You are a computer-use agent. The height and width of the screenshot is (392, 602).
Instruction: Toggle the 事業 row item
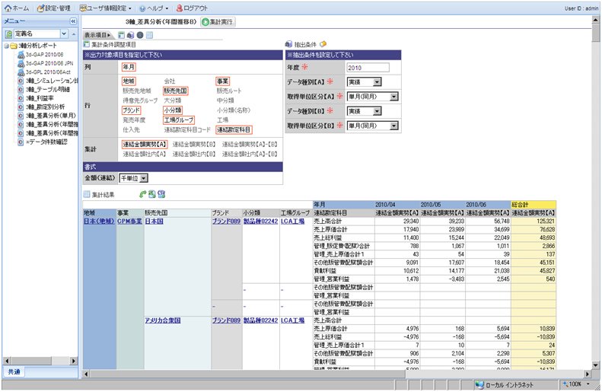(222, 81)
